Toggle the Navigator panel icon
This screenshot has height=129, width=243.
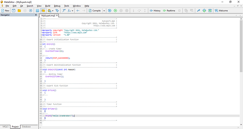click(x=43, y=11)
